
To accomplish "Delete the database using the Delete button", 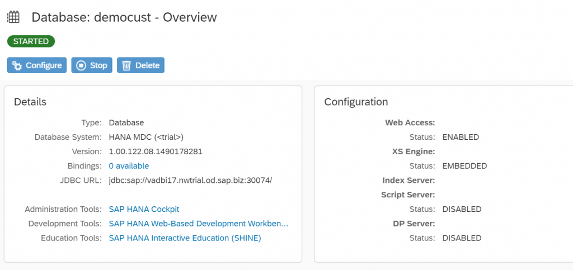I will tap(140, 65).
